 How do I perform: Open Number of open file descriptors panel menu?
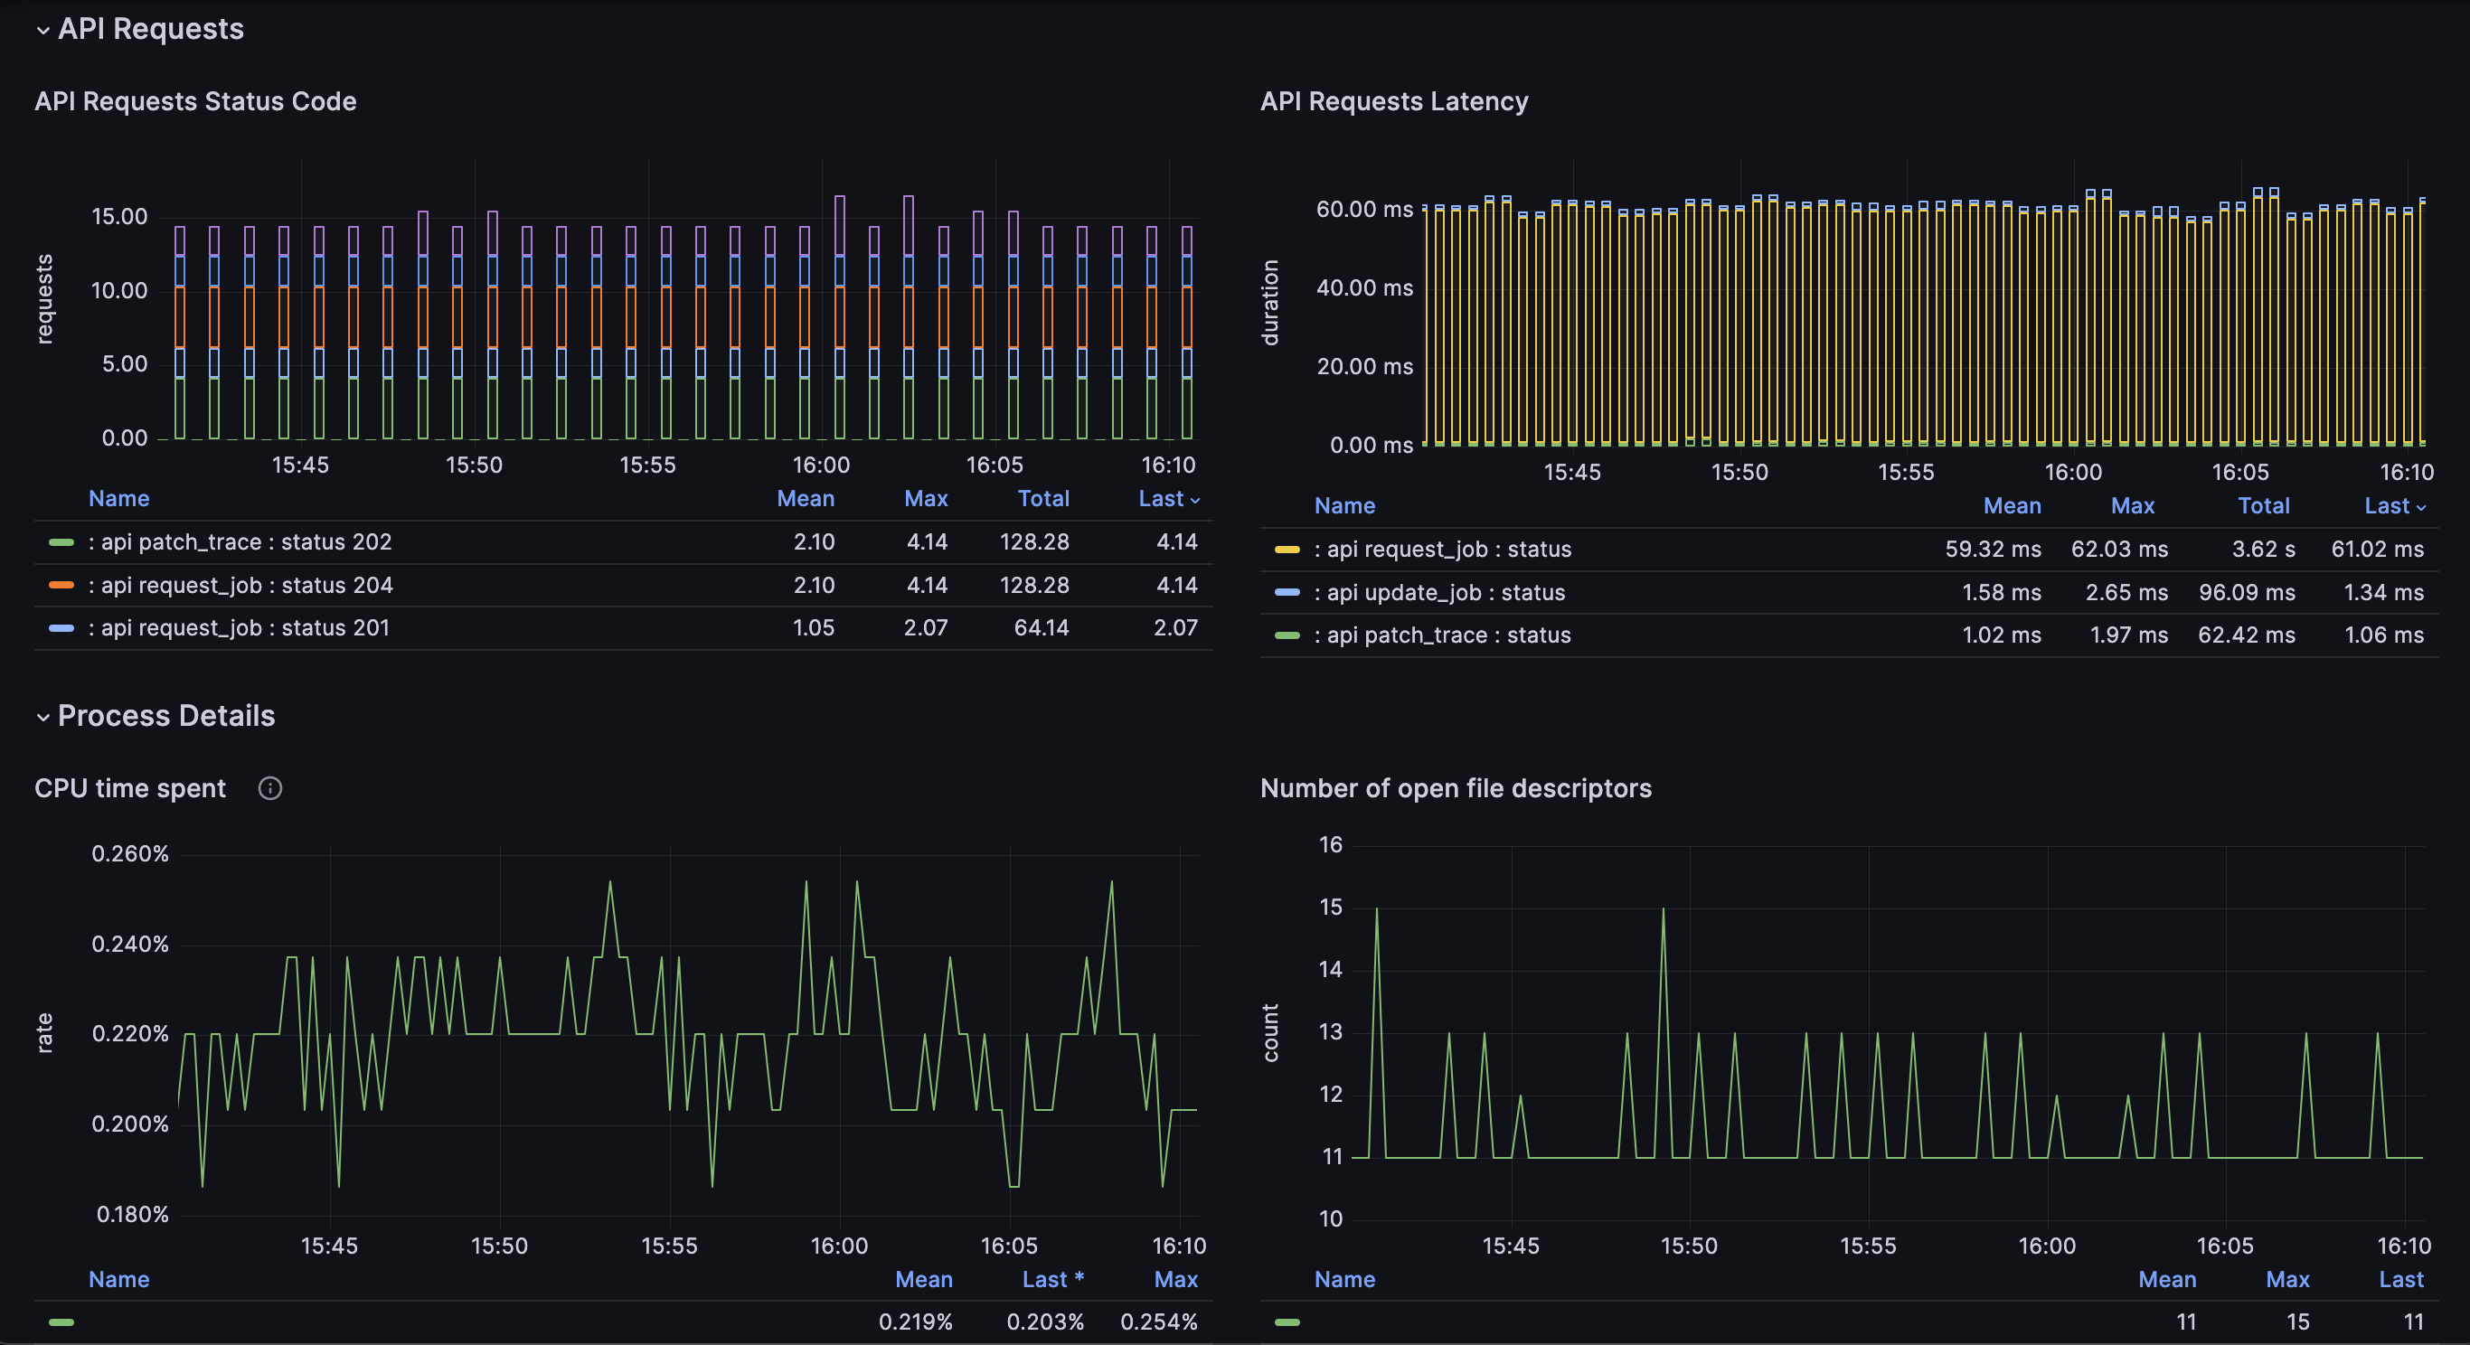tap(1455, 788)
